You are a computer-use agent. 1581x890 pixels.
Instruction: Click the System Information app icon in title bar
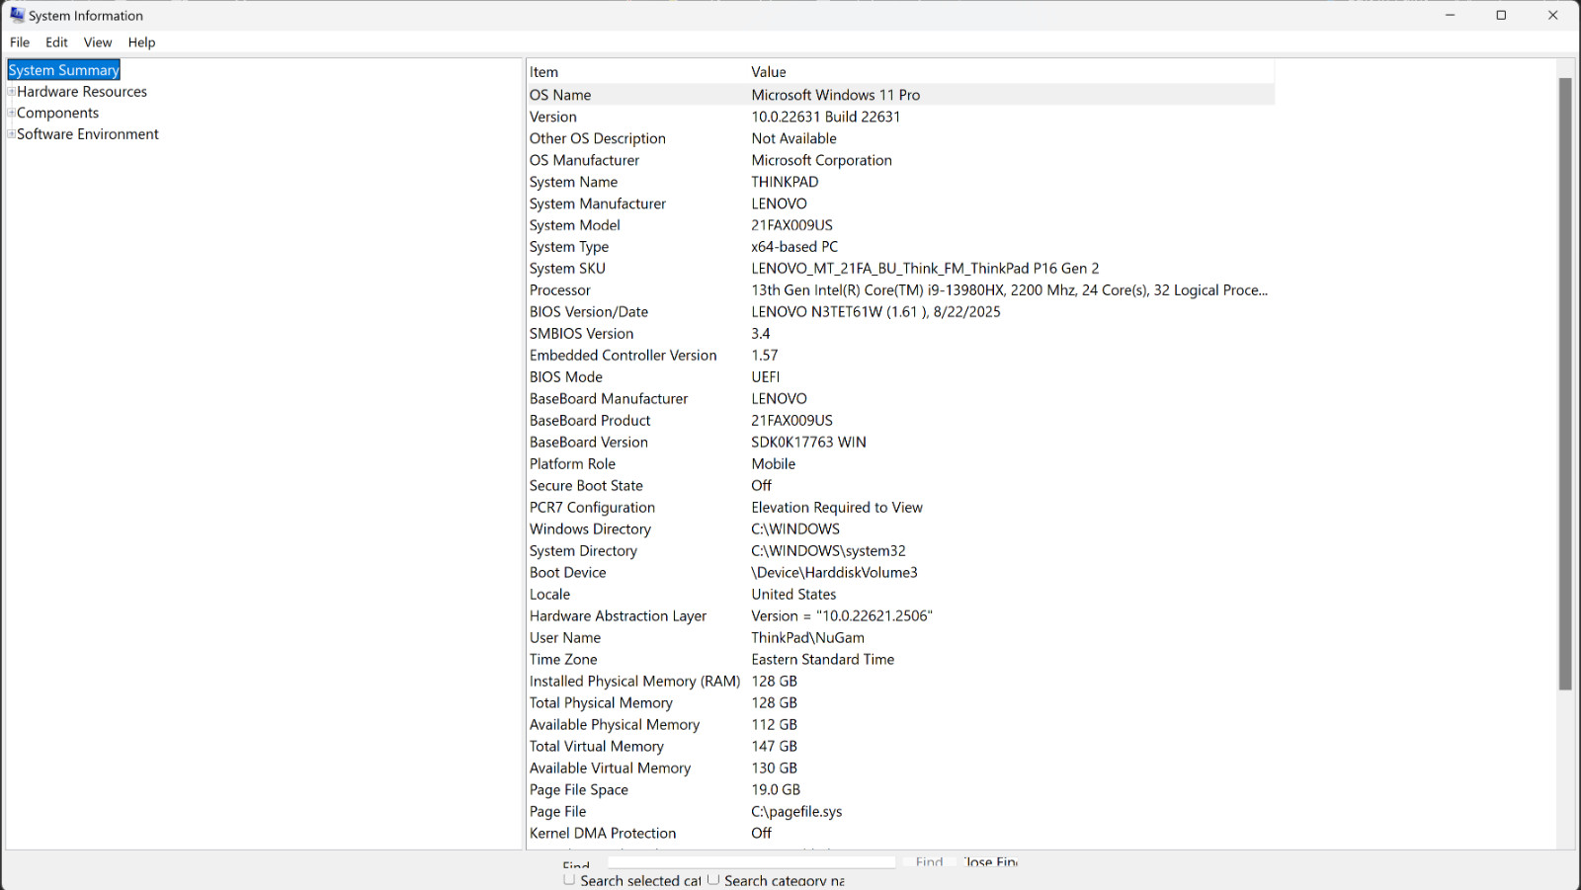(x=17, y=15)
